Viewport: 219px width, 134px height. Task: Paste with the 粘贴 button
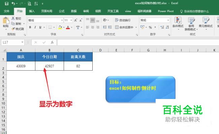pyautogui.click(x=6, y=23)
